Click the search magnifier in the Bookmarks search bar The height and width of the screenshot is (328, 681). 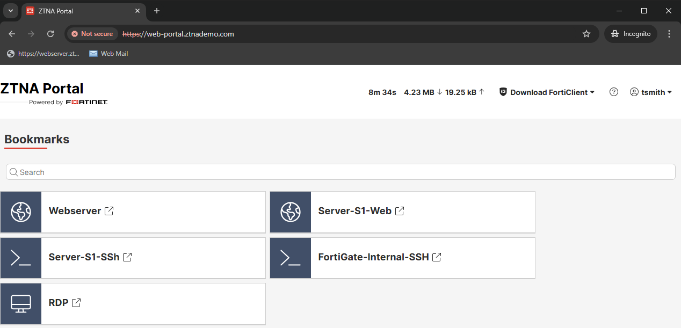14,172
